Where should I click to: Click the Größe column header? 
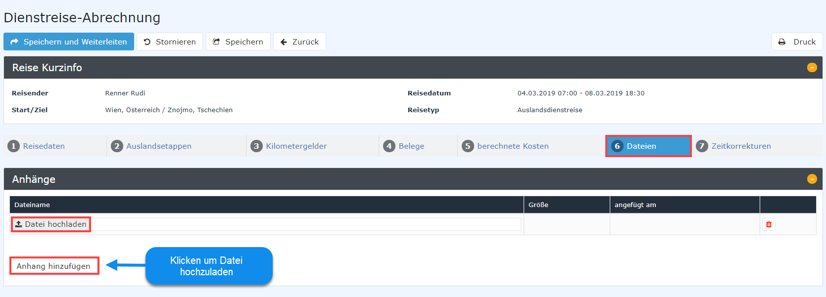[x=567, y=205]
